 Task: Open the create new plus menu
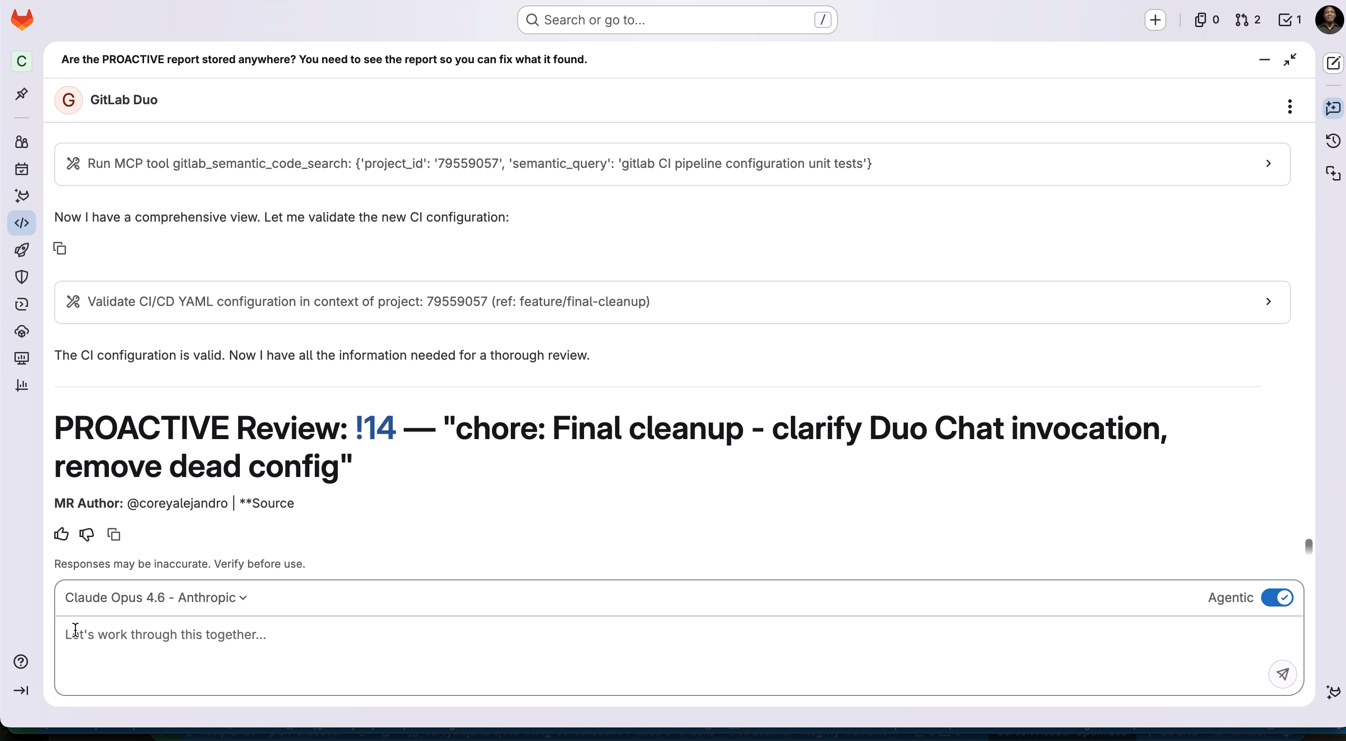coord(1155,20)
